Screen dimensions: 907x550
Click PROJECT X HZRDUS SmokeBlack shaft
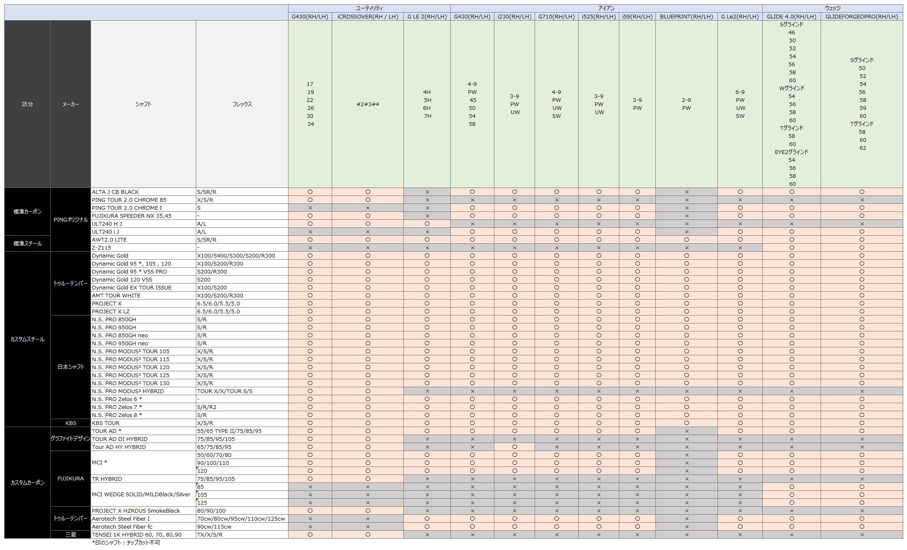point(143,511)
